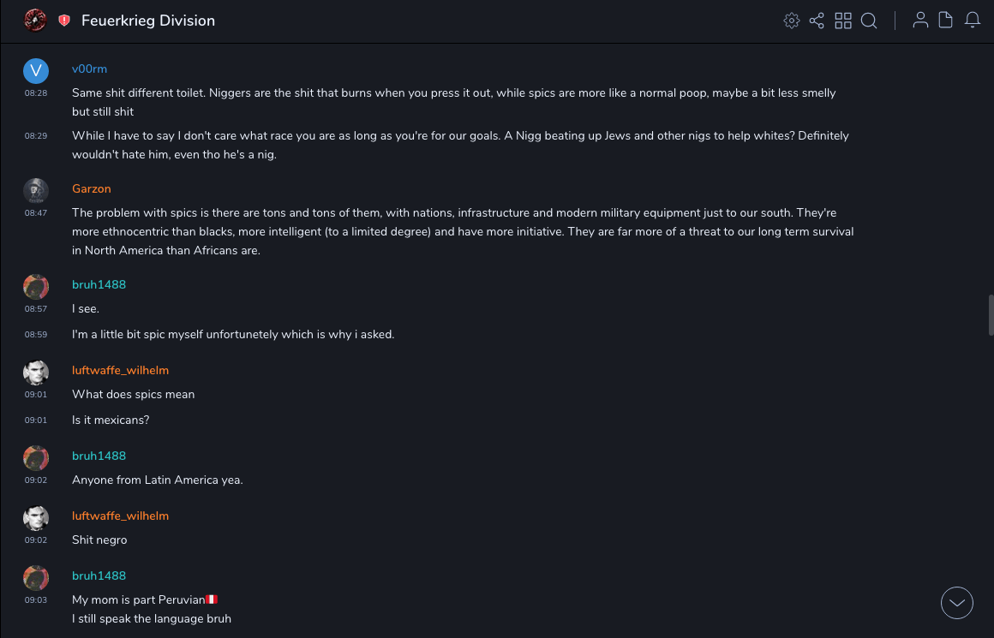The height and width of the screenshot is (638, 994).
Task: Jump to latest with the down-arrow button
Action: point(957,603)
